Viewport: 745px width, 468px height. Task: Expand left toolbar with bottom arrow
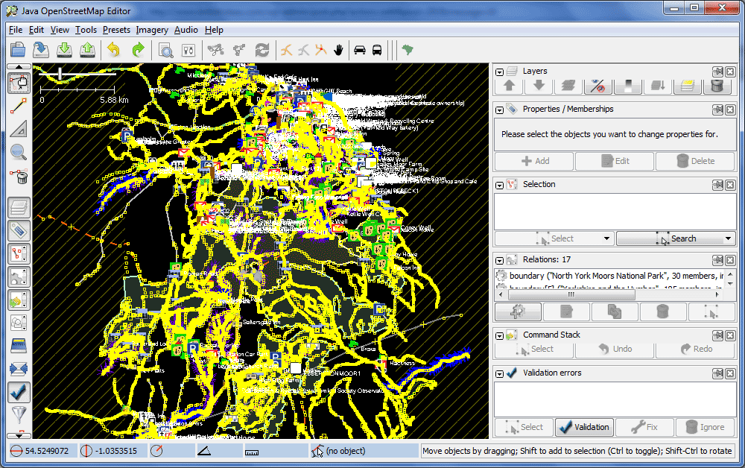point(19,435)
